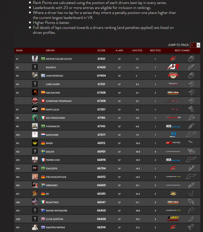This screenshot has height=232, width=203.
Task: Click the Swiss flag beside Christian Tropeano
Action: pyautogui.click(x=43, y=101)
